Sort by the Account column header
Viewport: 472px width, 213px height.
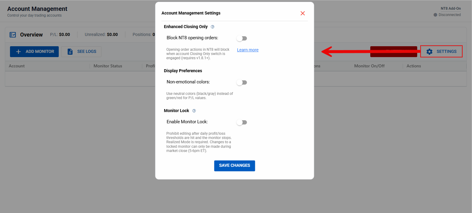coord(17,66)
